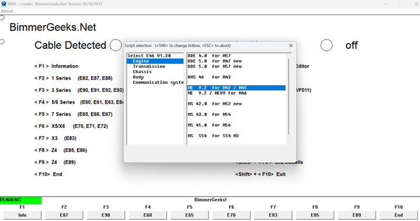Click the E85 function button

(x=315, y=215)
